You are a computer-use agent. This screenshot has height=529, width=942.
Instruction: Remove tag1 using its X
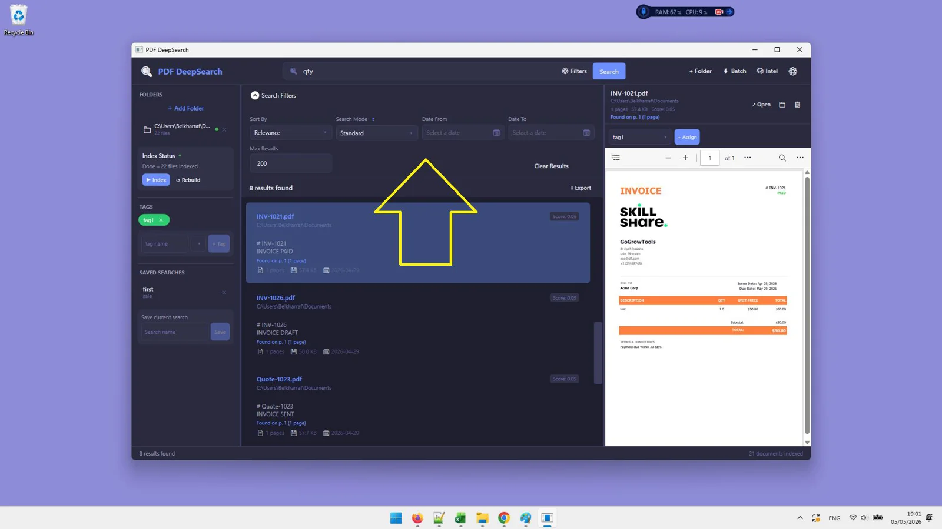click(x=161, y=220)
